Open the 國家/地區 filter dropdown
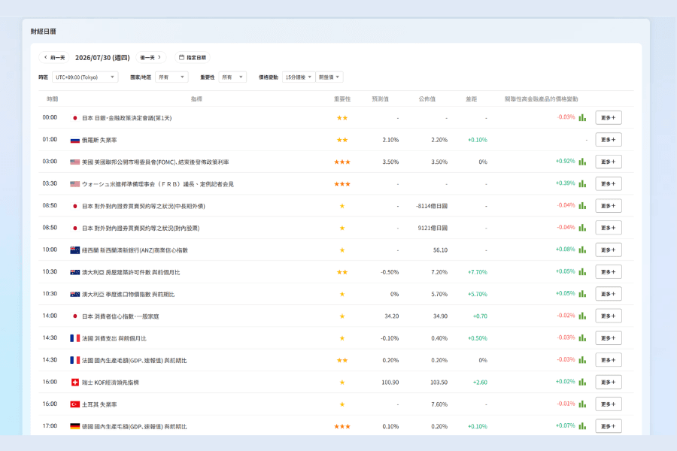 click(x=172, y=77)
